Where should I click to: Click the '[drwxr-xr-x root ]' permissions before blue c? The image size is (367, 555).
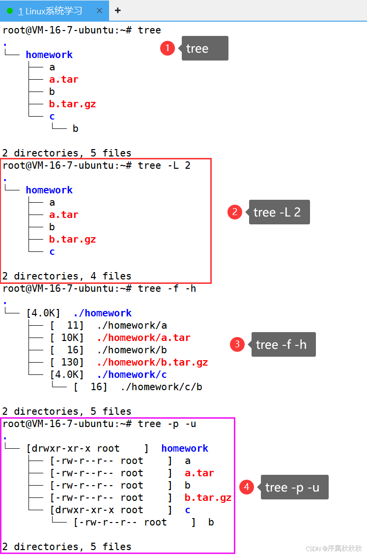click(x=111, y=510)
